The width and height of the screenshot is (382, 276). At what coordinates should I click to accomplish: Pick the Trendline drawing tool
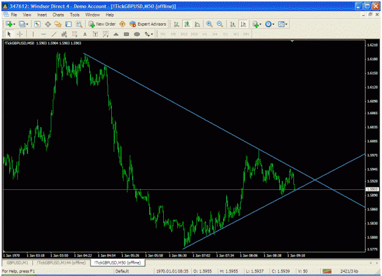point(54,34)
